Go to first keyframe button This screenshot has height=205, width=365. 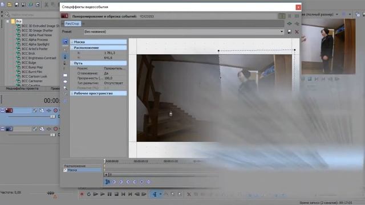pos(114,182)
